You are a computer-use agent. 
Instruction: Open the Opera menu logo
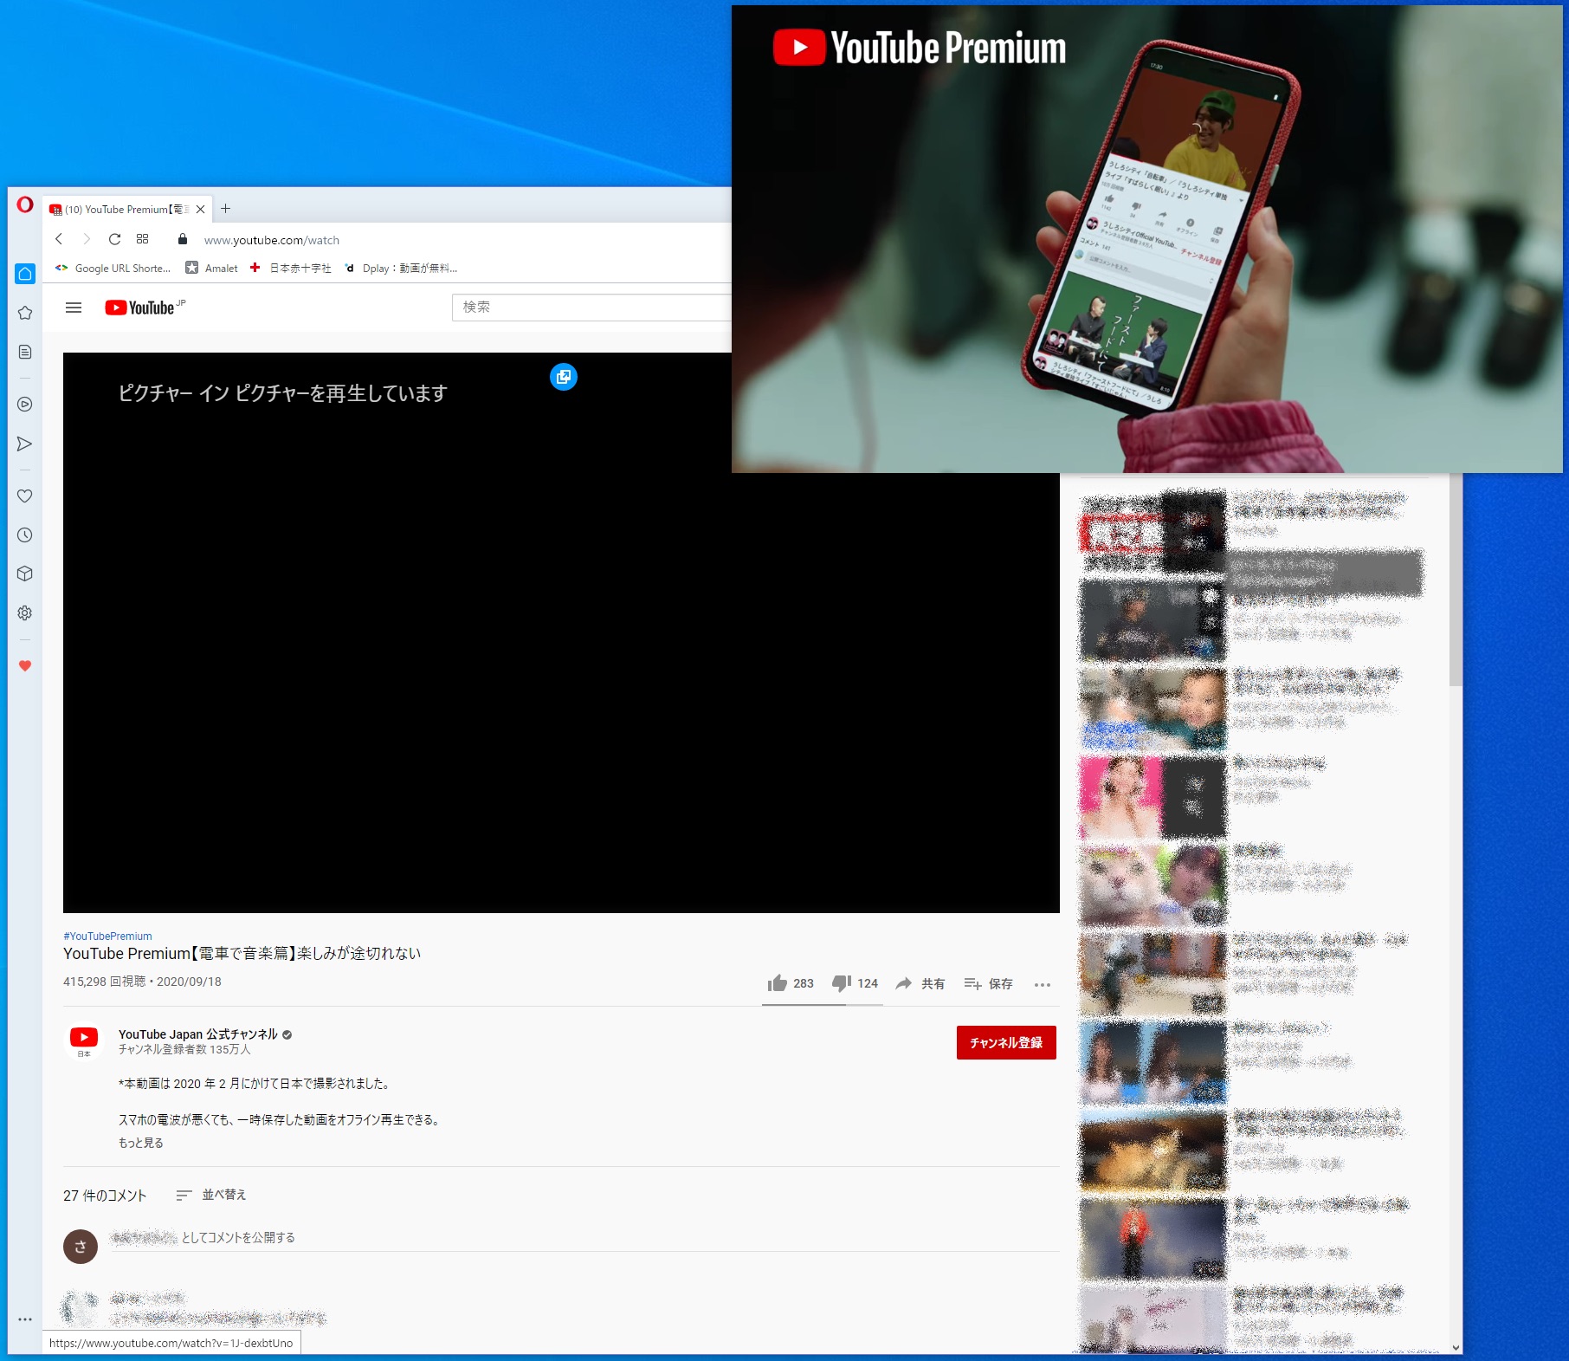25,204
